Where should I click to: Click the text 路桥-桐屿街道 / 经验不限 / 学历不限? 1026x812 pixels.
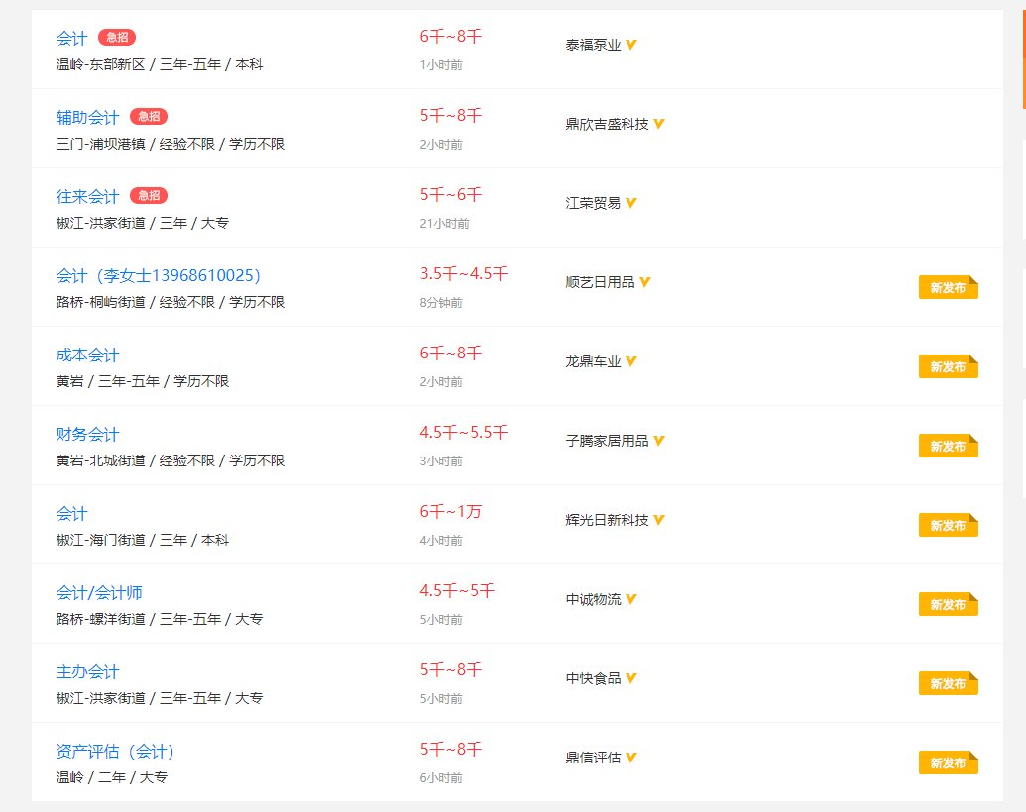[171, 302]
